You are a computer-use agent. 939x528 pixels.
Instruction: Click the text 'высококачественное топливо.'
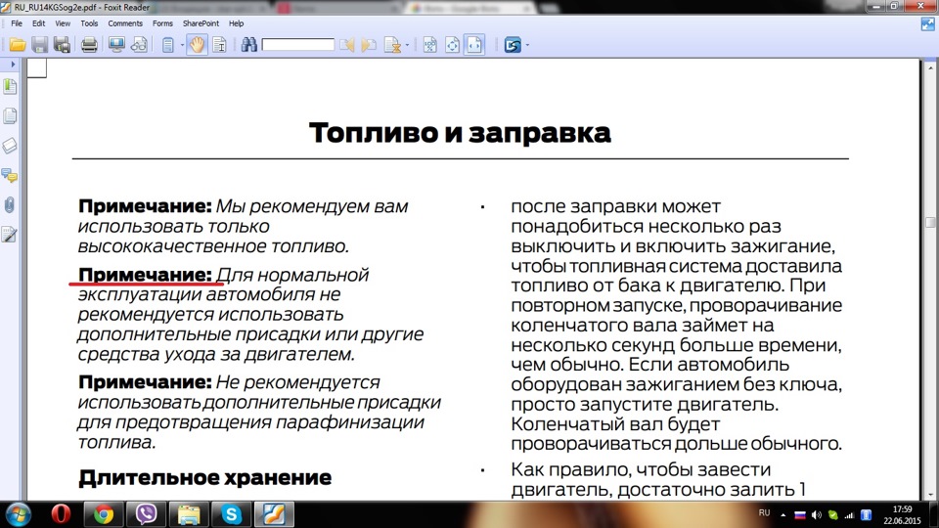pyautogui.click(x=213, y=246)
